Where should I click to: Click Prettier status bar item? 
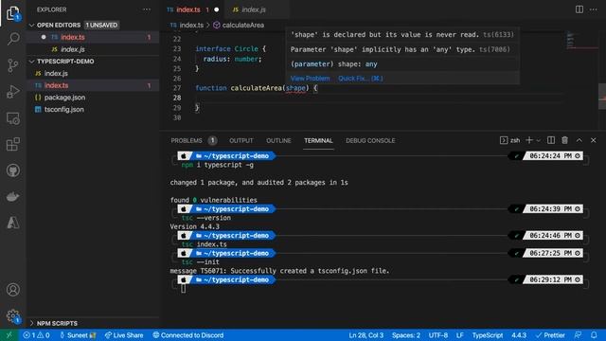550,335
